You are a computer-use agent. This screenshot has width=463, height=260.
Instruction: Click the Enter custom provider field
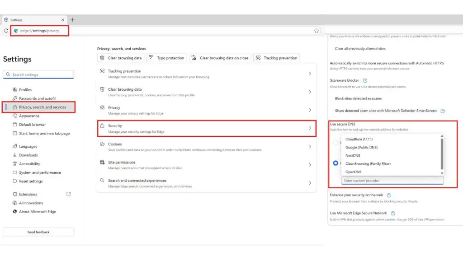tap(392, 181)
